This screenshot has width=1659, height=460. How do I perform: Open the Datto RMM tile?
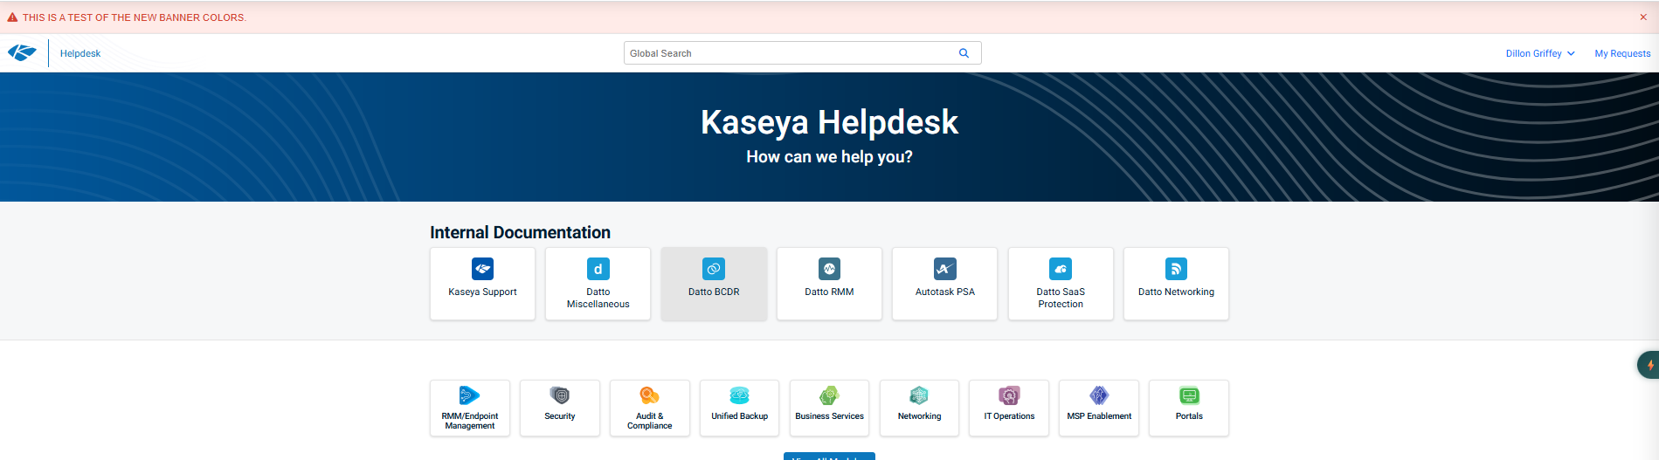(829, 284)
